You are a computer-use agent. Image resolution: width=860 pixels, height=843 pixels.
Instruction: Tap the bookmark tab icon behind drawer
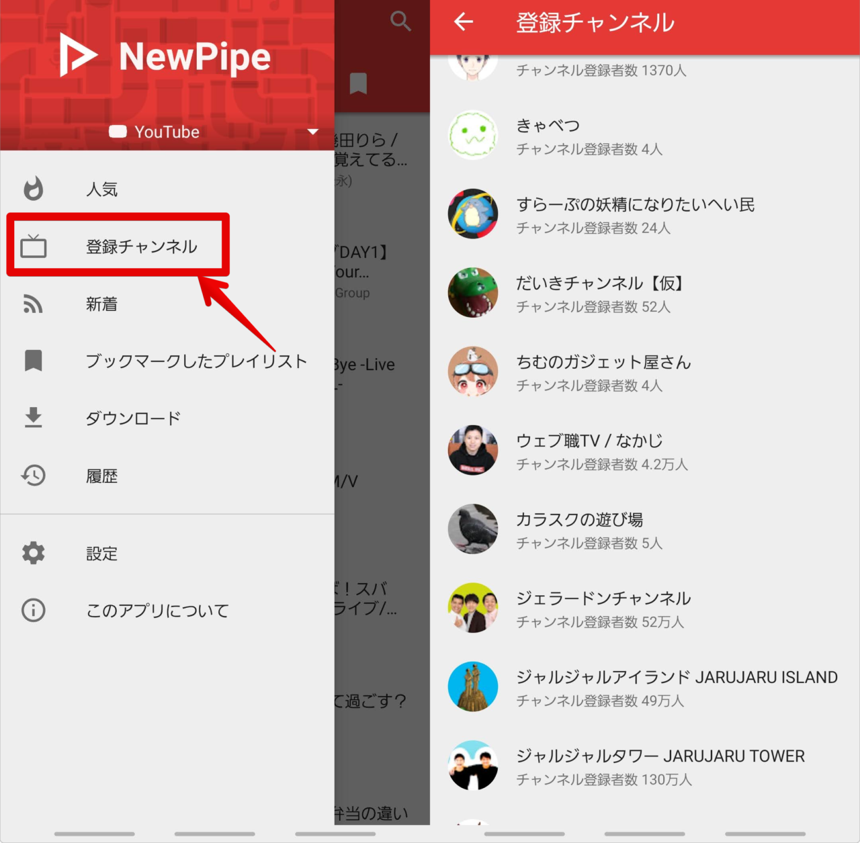pos(358,84)
